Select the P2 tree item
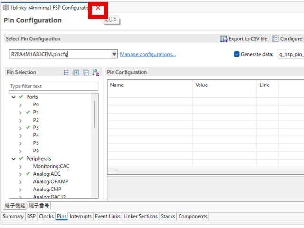 (36, 120)
